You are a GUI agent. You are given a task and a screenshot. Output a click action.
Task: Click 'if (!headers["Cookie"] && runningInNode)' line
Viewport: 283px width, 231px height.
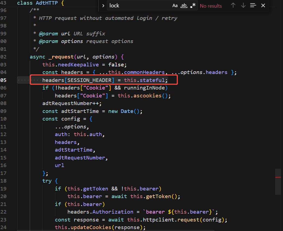click(105, 88)
